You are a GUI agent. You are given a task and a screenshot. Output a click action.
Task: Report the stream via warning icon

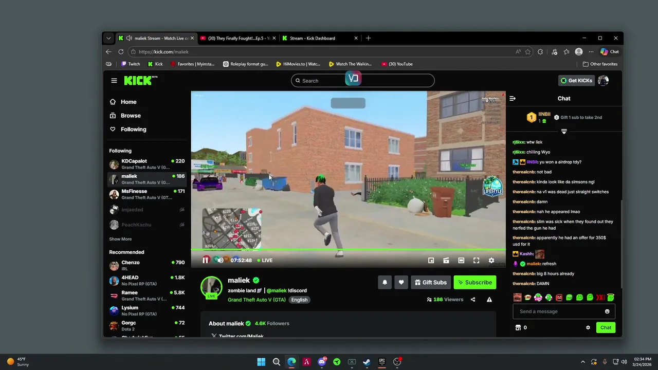(489, 300)
